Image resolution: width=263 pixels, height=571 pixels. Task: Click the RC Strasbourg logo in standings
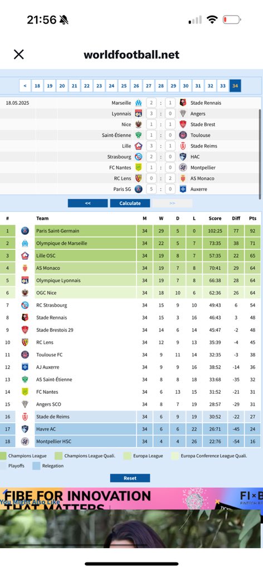pos(25,305)
